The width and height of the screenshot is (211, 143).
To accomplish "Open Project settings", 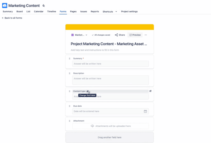I will [129, 12].
